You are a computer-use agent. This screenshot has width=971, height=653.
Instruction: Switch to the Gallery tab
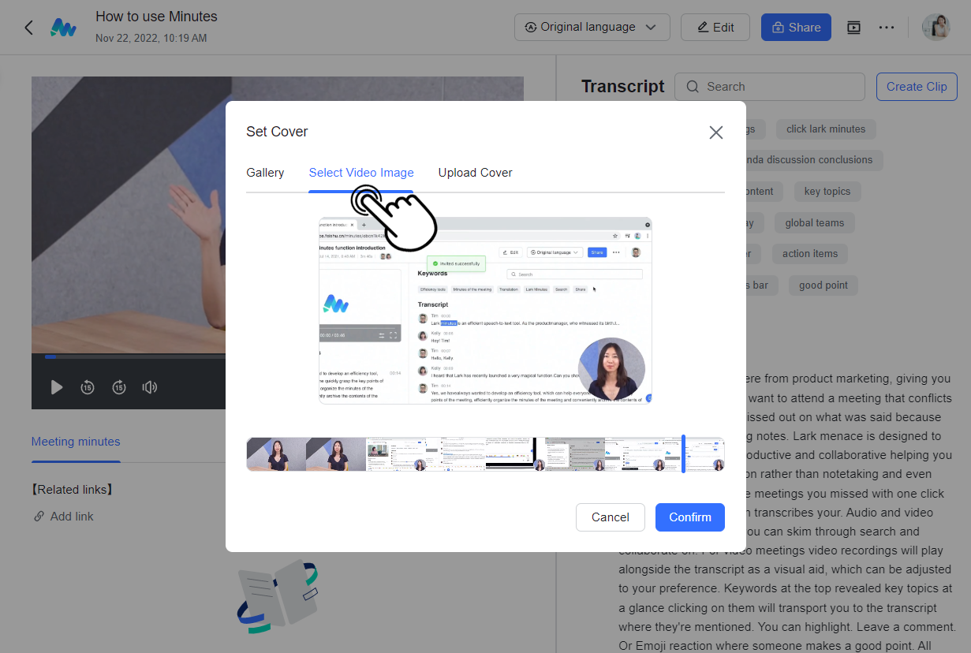coord(265,173)
